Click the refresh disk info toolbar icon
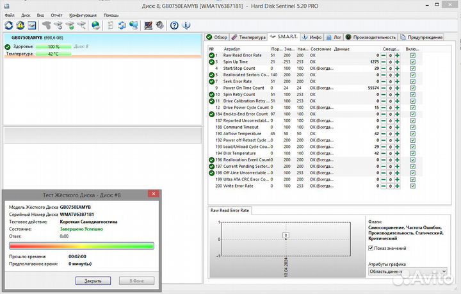Viewport: 461px width, 294px height. (9, 26)
